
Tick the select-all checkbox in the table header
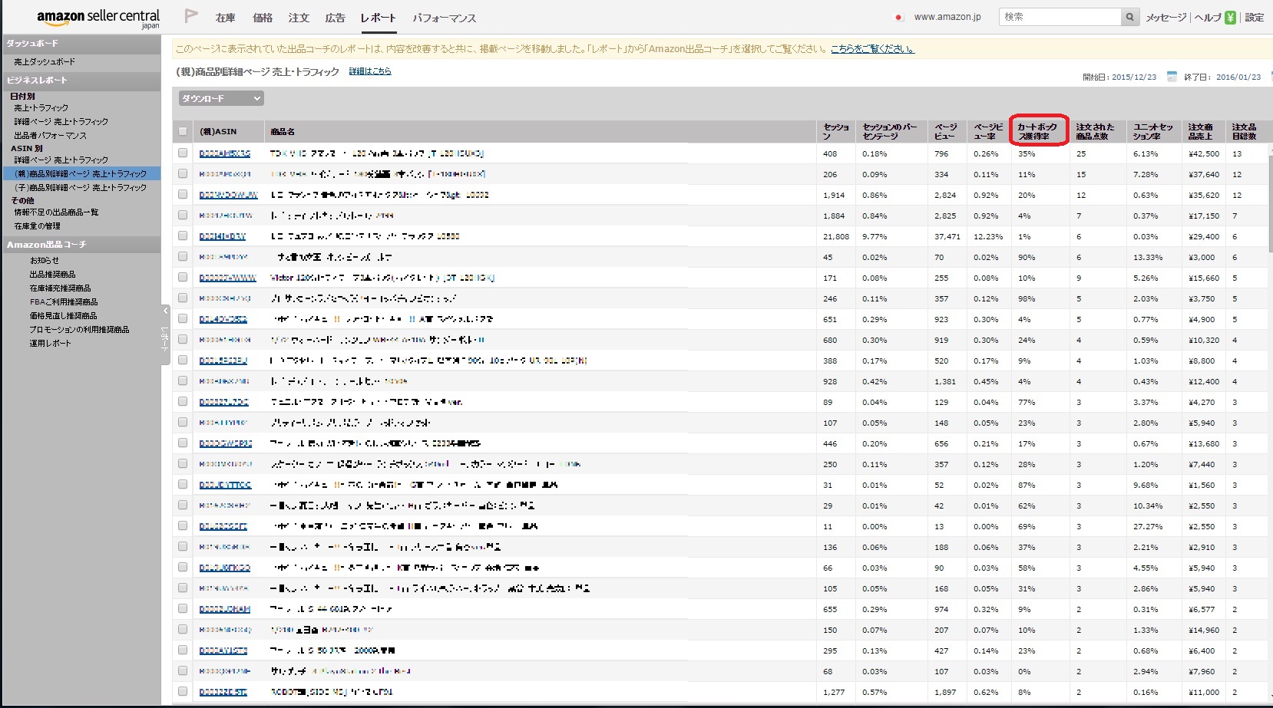click(x=182, y=131)
